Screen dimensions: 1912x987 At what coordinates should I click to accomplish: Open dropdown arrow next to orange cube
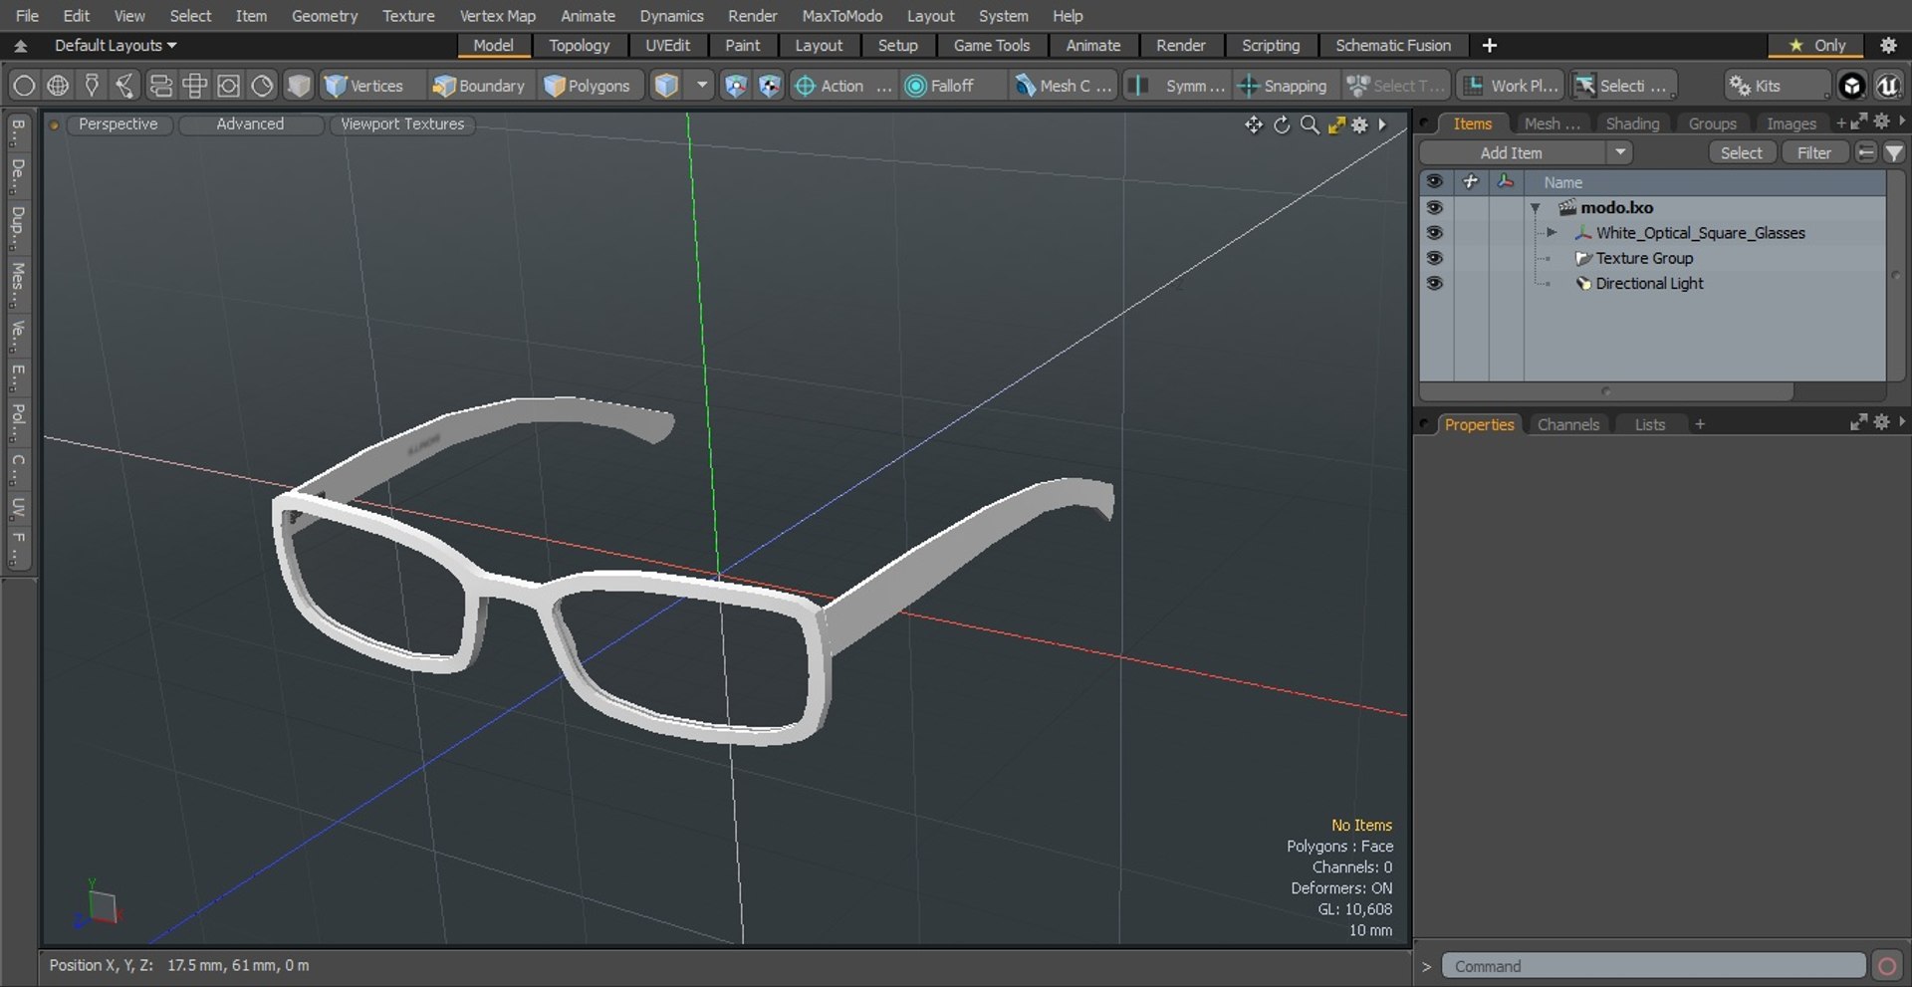pos(702,86)
